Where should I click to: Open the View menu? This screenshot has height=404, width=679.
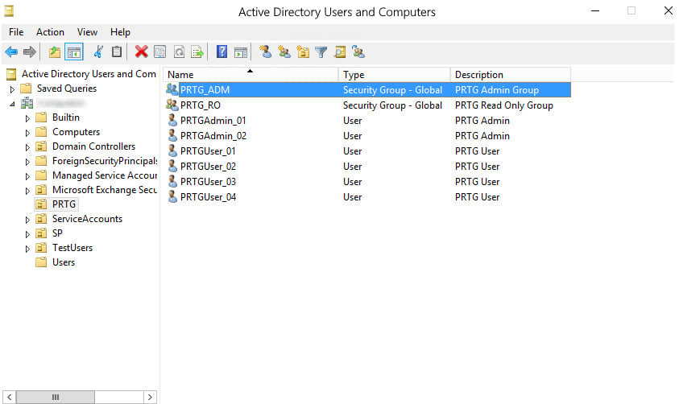pyautogui.click(x=87, y=32)
